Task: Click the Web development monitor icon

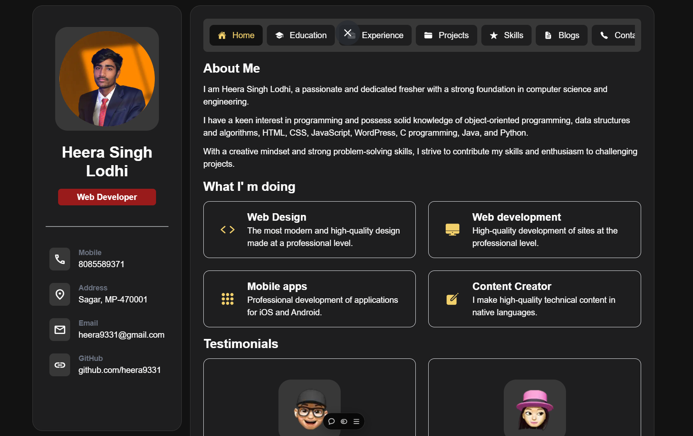Action: pyautogui.click(x=452, y=230)
